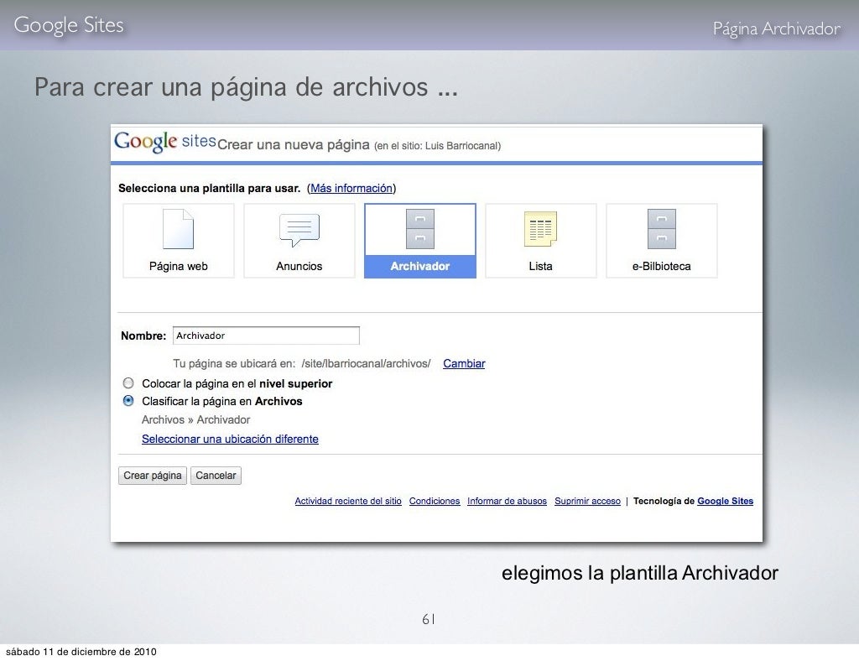Click 'Suprimir acceso' link
Viewport: 859px width, 661px height.
pos(587,501)
